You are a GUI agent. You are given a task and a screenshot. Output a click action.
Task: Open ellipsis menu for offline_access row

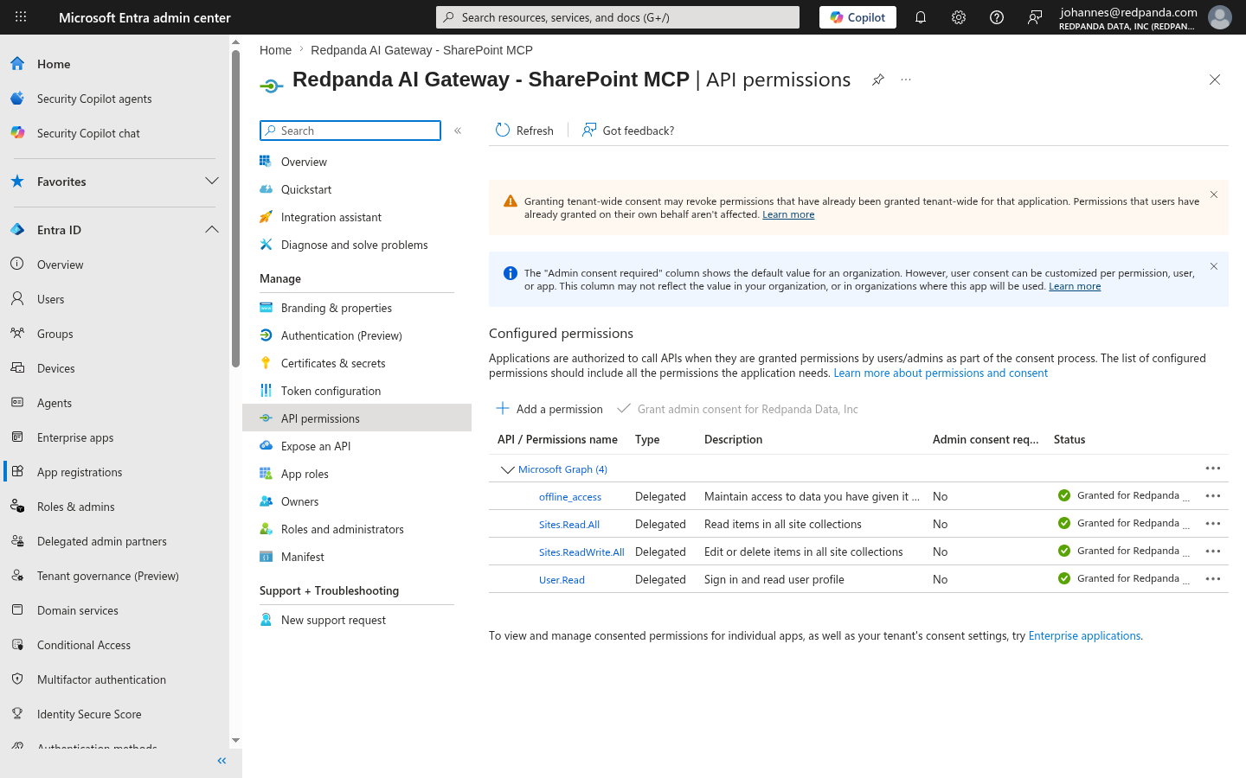[x=1213, y=496]
